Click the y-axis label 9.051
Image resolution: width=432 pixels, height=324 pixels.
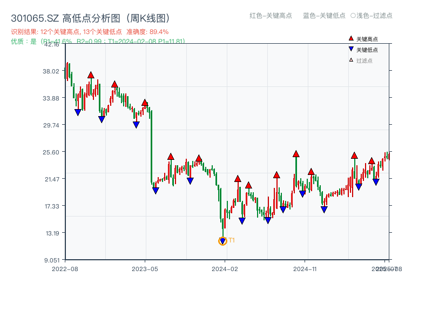52,260
